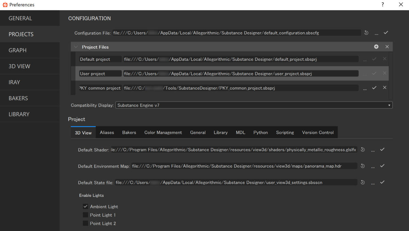Screen dimensions: 409x231
Task: Switch to the General project tab
Action: coord(198,132)
